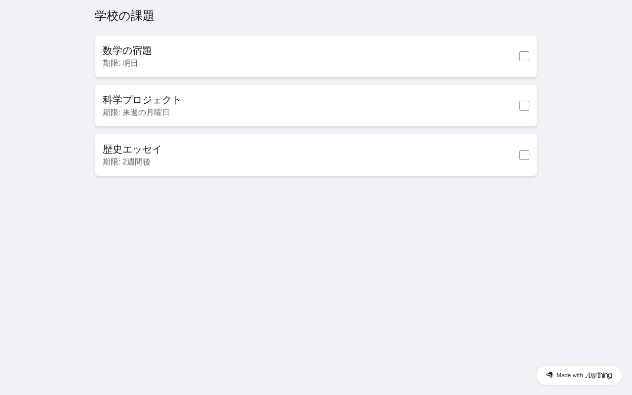The height and width of the screenshot is (395, 632).
Task: Click the science project's 期限 deadline line
Action: 136,113
